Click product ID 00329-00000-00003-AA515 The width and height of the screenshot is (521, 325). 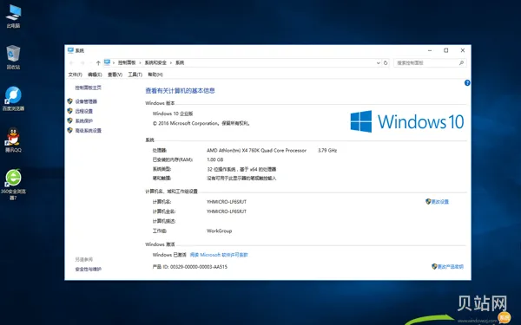click(x=199, y=267)
